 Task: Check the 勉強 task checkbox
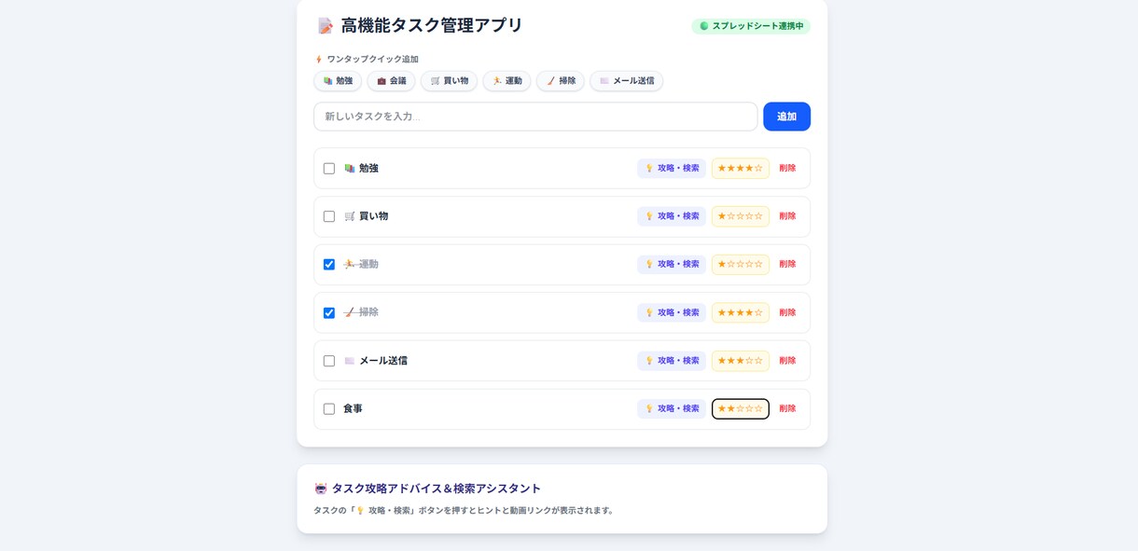coord(329,169)
